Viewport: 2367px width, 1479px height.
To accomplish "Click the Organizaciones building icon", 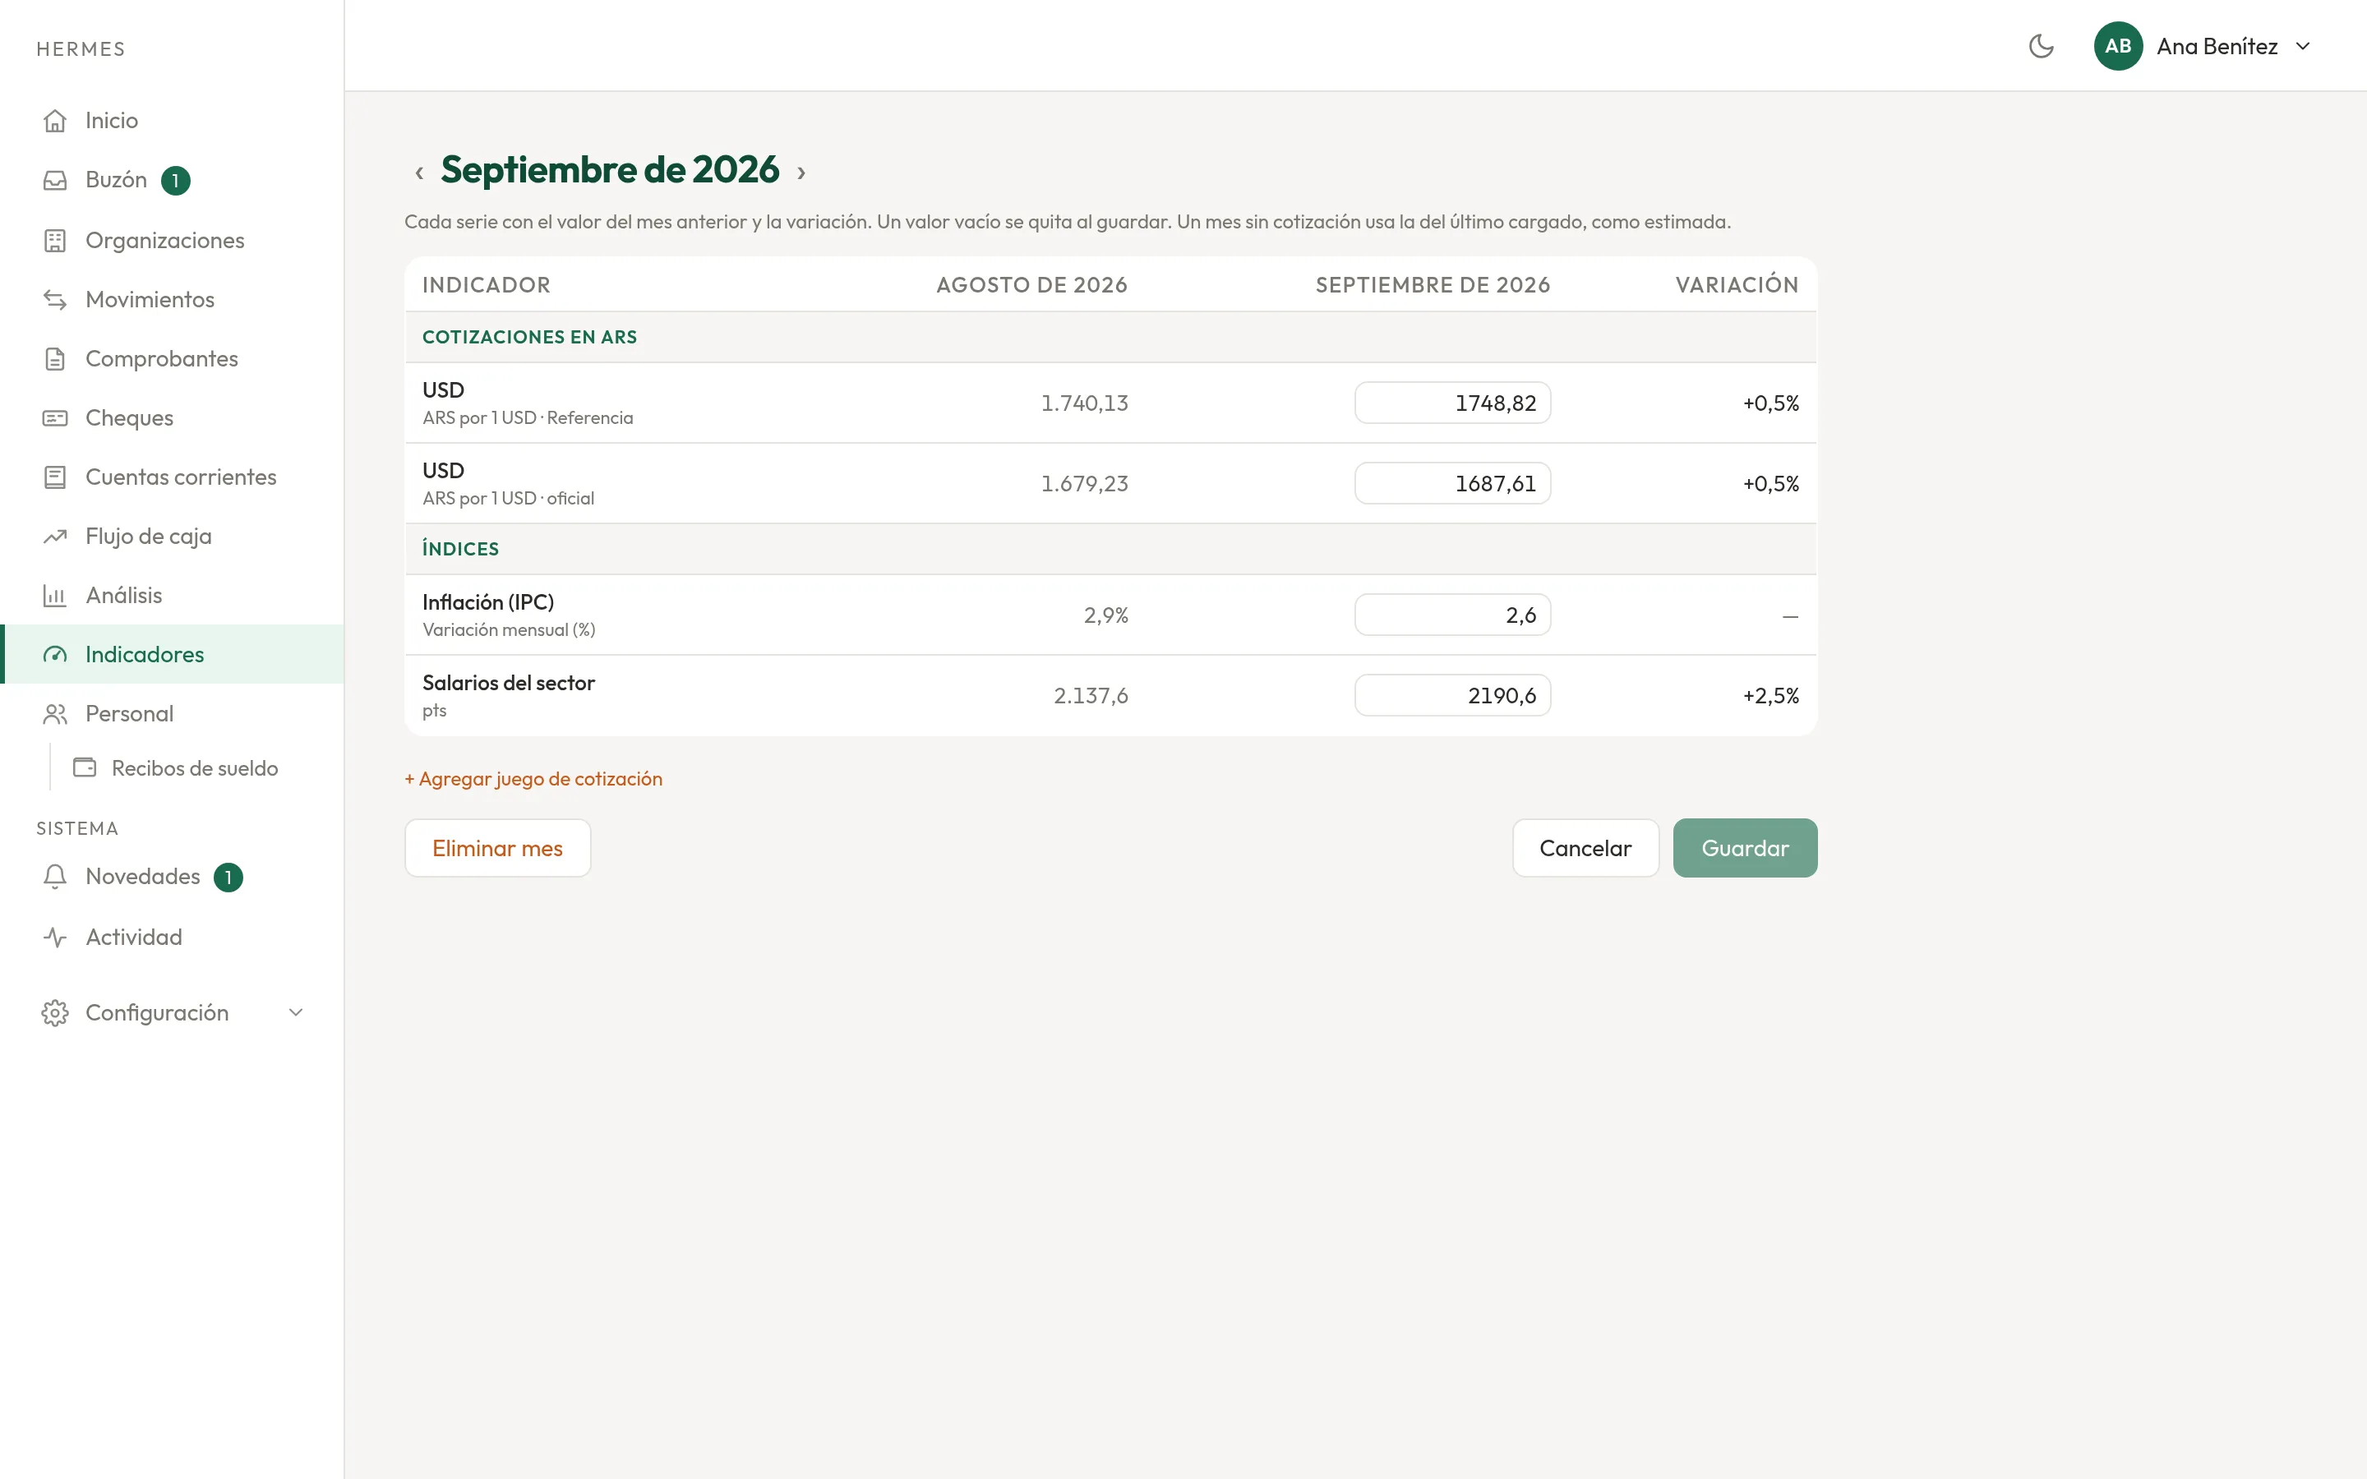I will [x=55, y=241].
